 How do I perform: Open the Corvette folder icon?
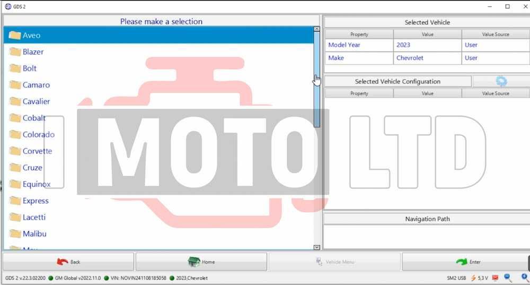point(15,151)
